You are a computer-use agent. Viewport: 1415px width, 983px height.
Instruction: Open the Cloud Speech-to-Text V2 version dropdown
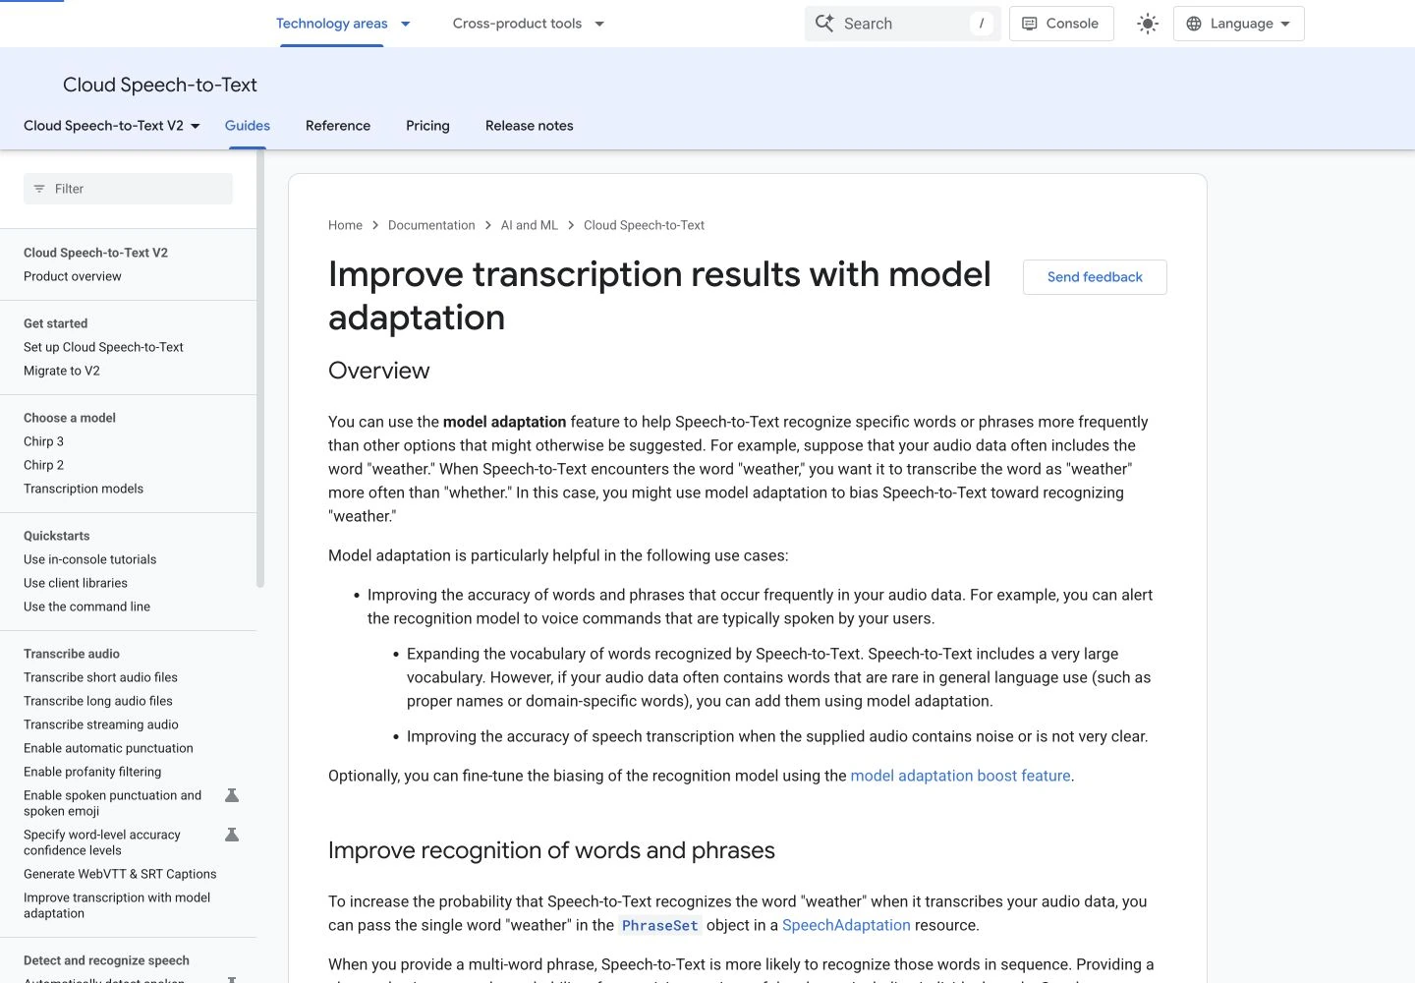(x=112, y=126)
